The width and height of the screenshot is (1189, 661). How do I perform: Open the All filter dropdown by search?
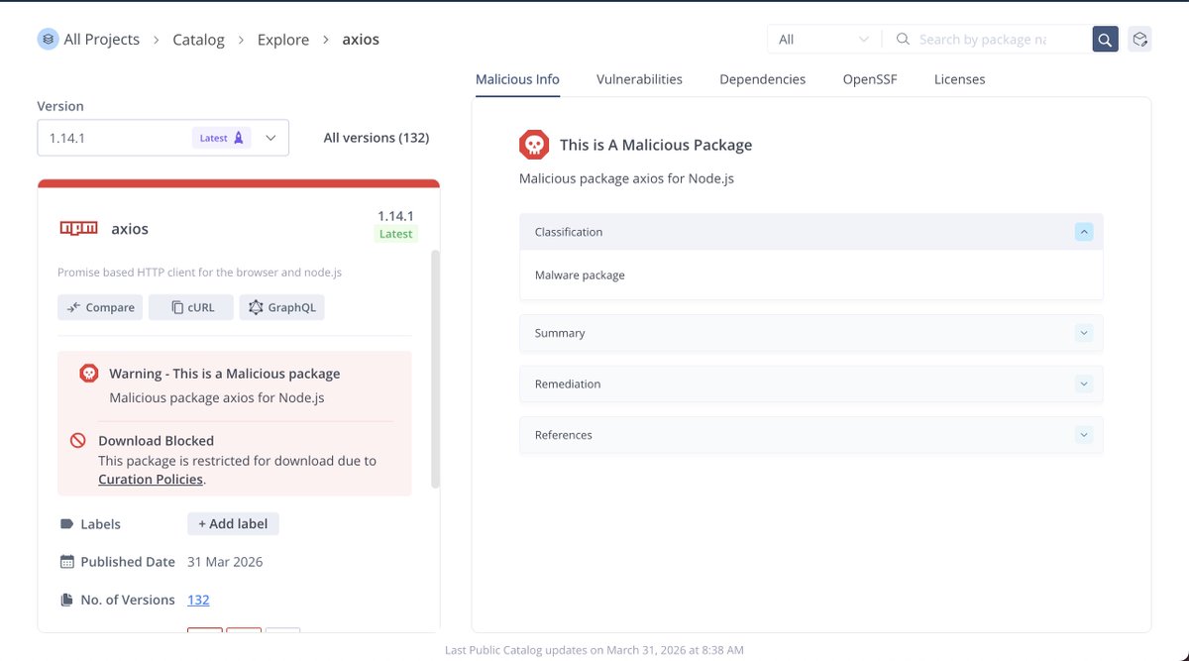(x=823, y=40)
